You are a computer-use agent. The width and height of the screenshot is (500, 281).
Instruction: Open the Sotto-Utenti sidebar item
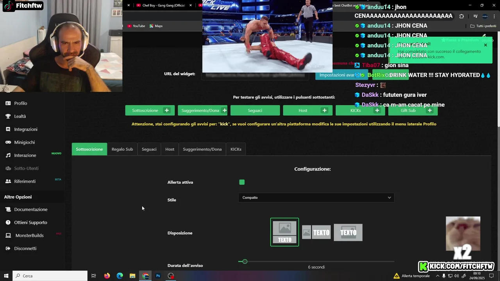26,168
